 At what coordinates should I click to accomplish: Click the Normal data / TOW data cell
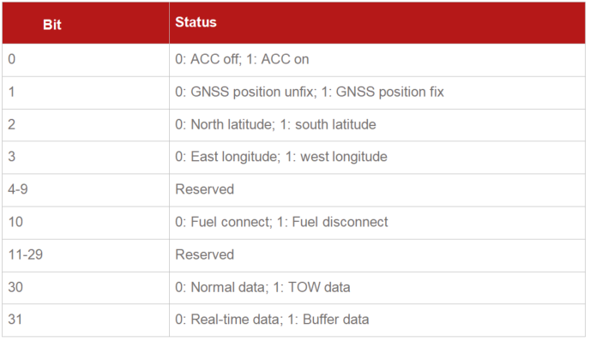point(377,288)
